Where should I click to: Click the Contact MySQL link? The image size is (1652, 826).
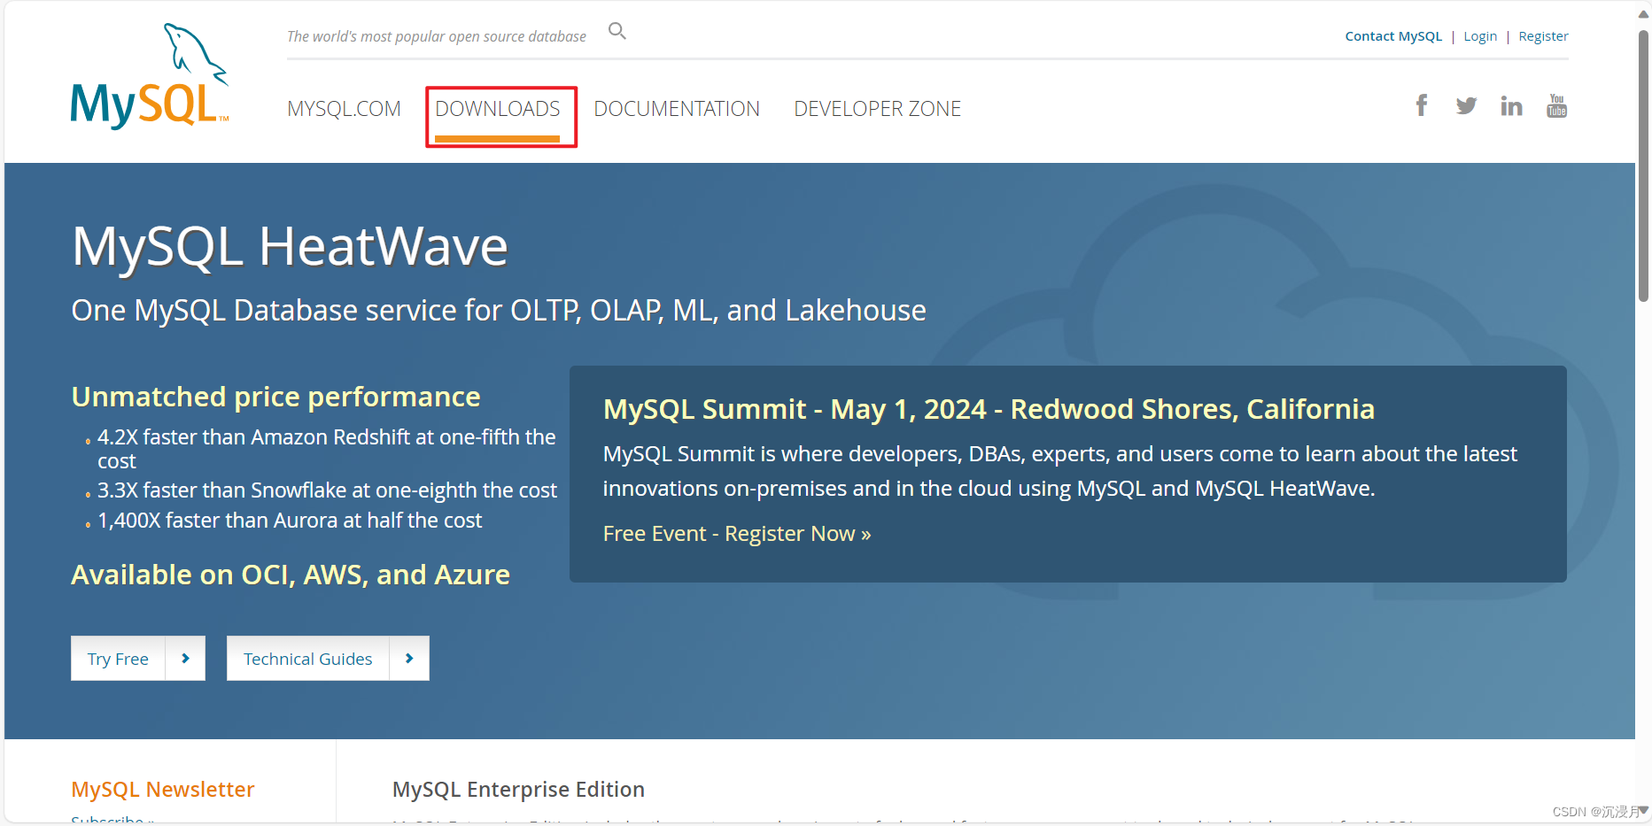tap(1393, 36)
